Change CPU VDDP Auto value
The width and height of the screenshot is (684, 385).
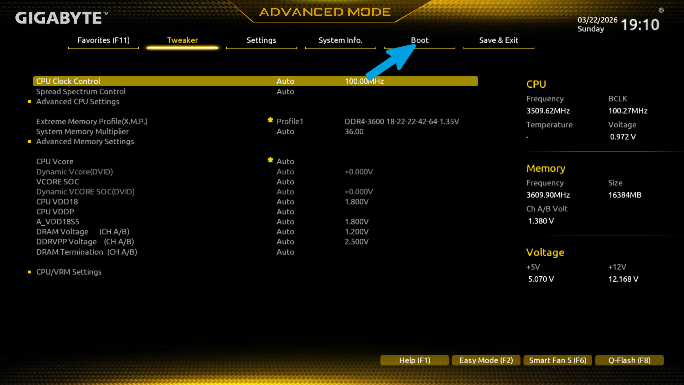point(285,212)
